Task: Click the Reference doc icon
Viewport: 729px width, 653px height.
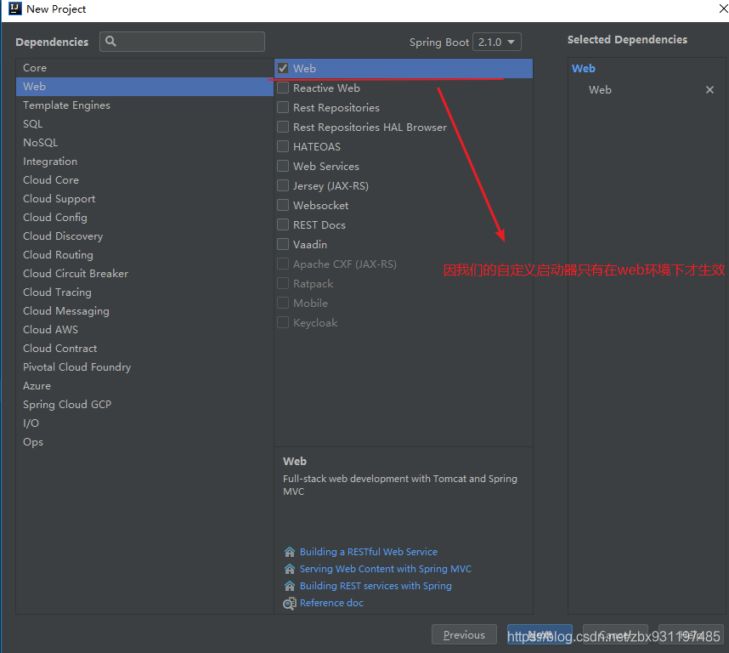Action: (289, 603)
